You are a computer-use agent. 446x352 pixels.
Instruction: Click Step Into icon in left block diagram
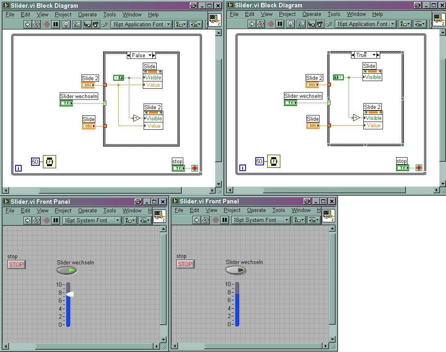point(87,25)
